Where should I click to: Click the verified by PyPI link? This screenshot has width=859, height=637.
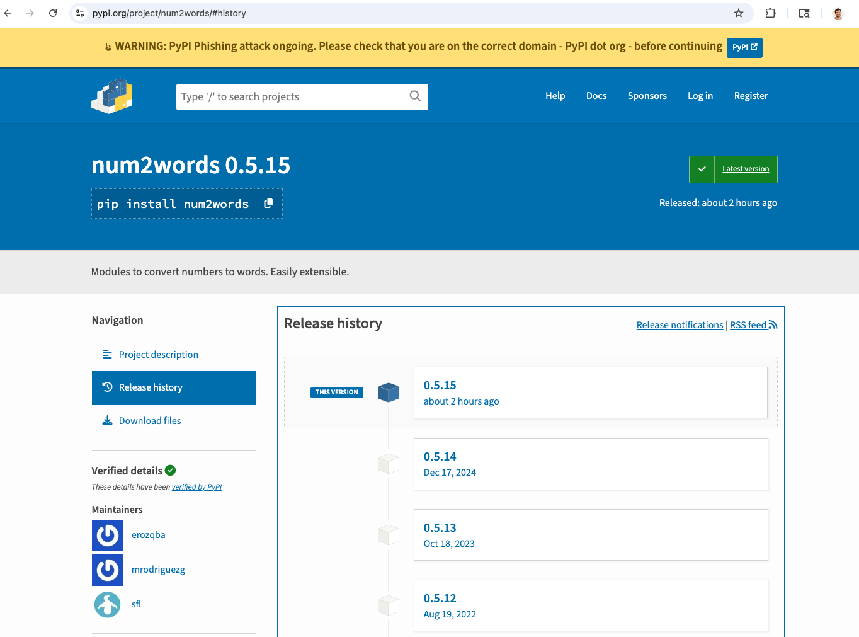(196, 487)
